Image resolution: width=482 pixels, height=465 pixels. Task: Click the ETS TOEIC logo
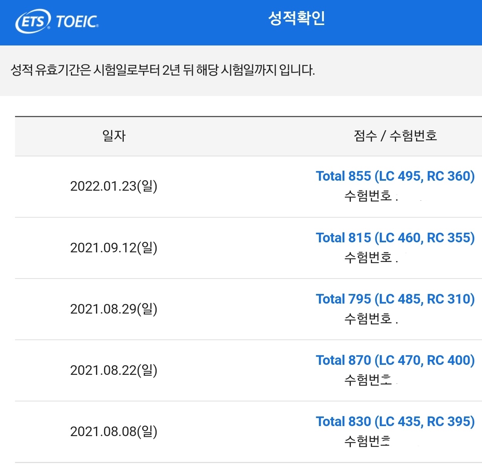click(x=57, y=22)
